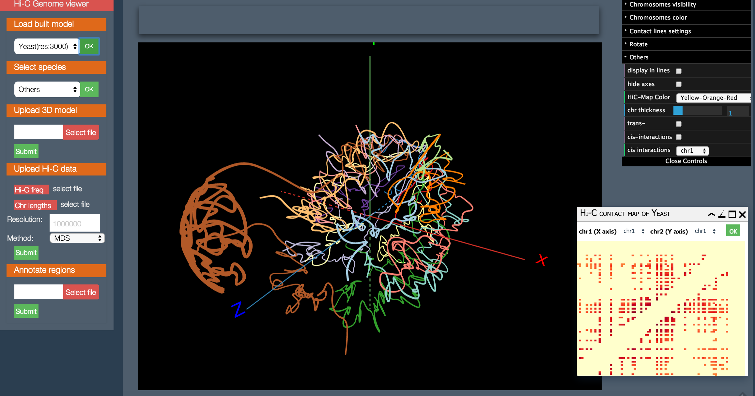Click OK next to Yeast(res:3000) model

click(x=89, y=46)
